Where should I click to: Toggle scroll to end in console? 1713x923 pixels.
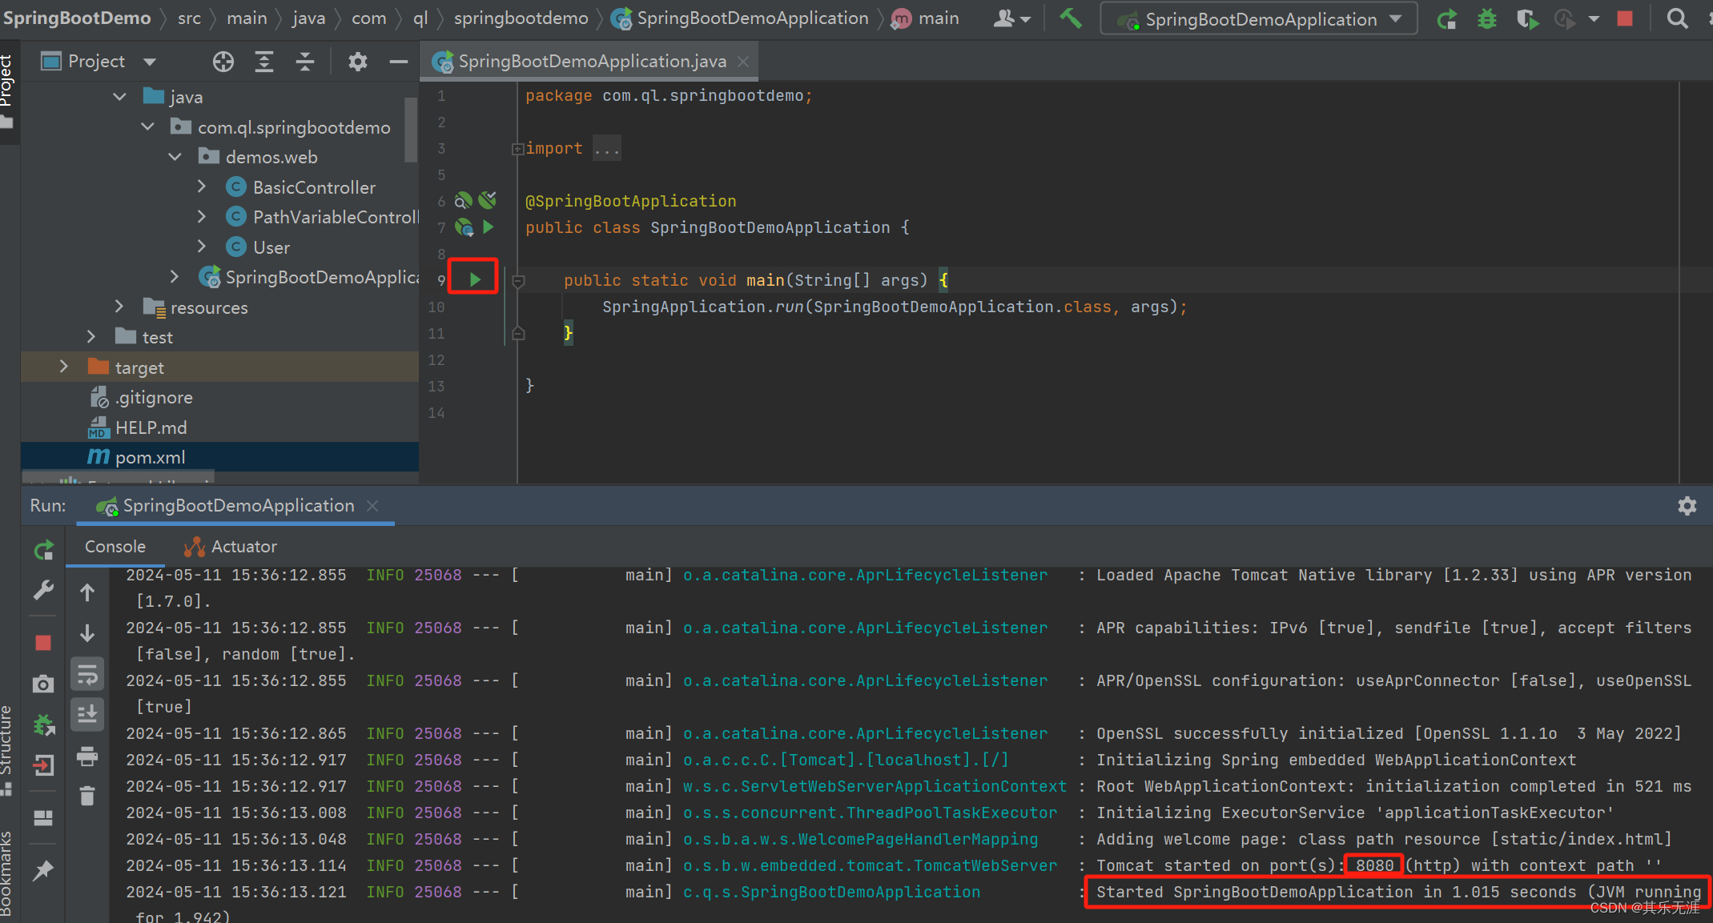click(87, 714)
